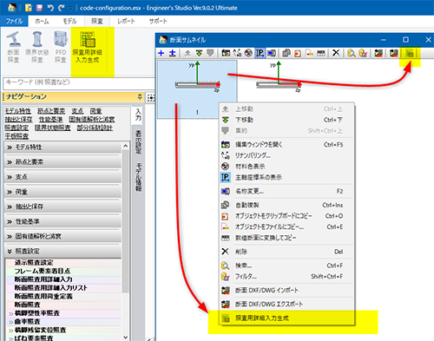Click the undo arrow in title bar
This screenshot has height=341, width=434.
click(50, 8)
